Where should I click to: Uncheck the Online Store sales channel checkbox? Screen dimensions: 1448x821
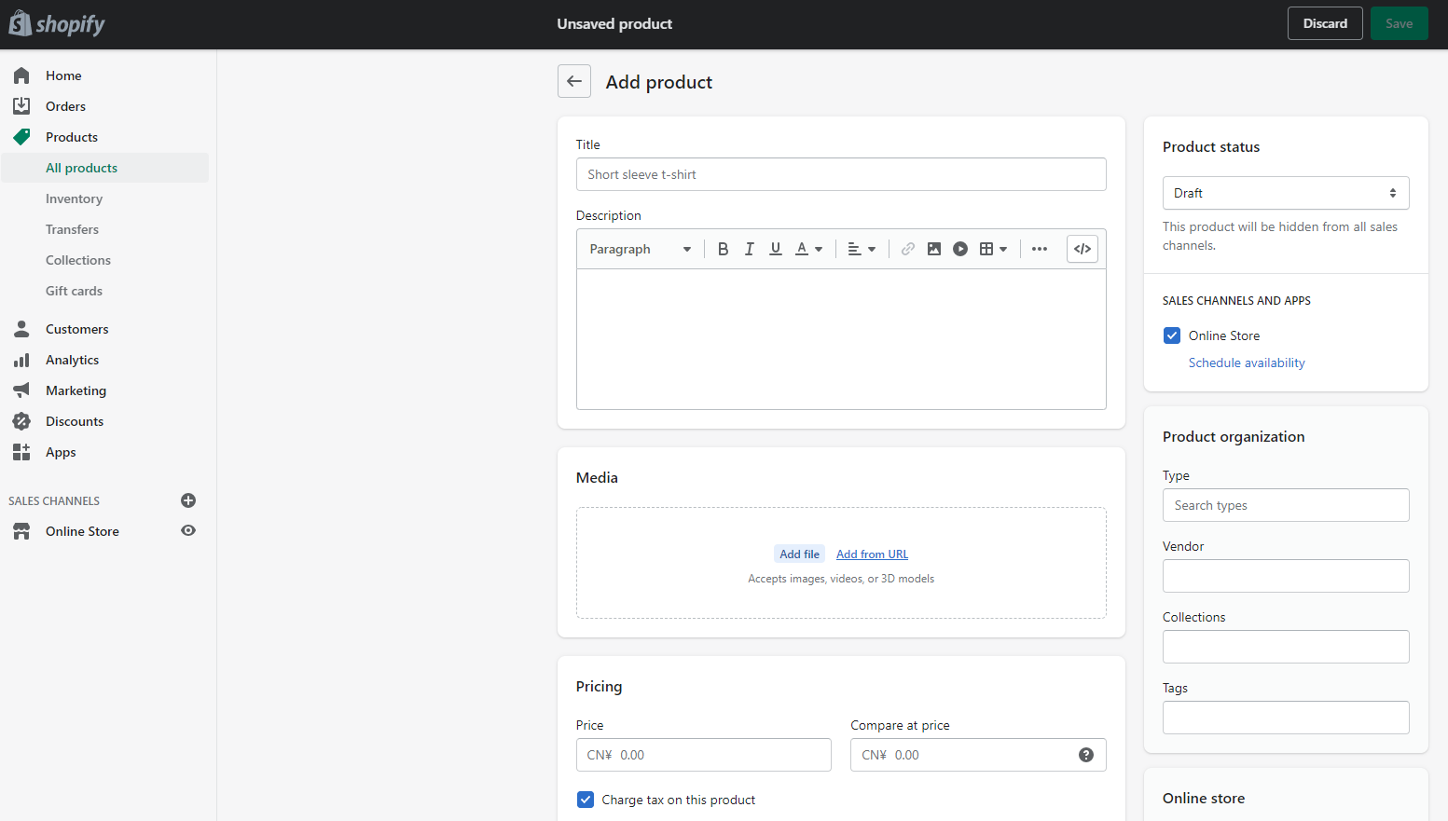(x=1172, y=335)
